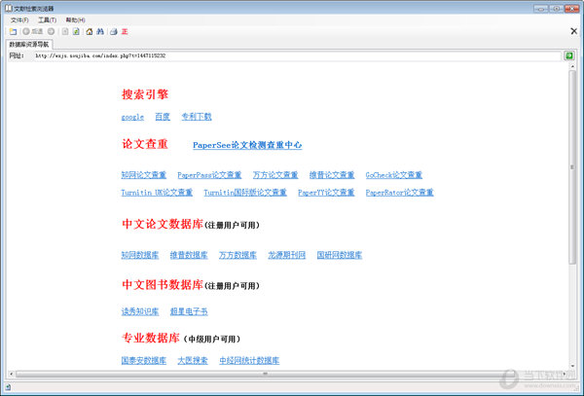Click the 论文查重 red heading
The height and width of the screenshot is (396, 584).
coord(145,144)
